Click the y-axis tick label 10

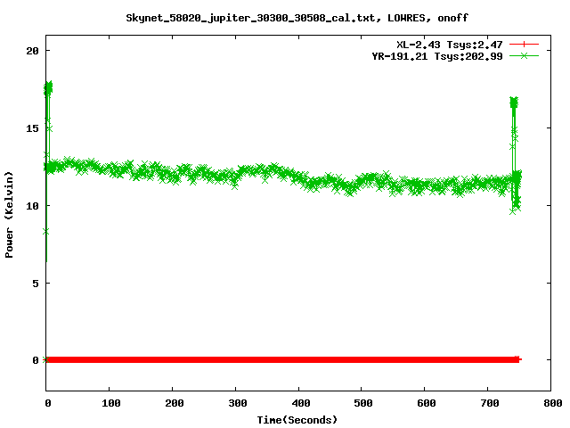pyautogui.click(x=32, y=206)
